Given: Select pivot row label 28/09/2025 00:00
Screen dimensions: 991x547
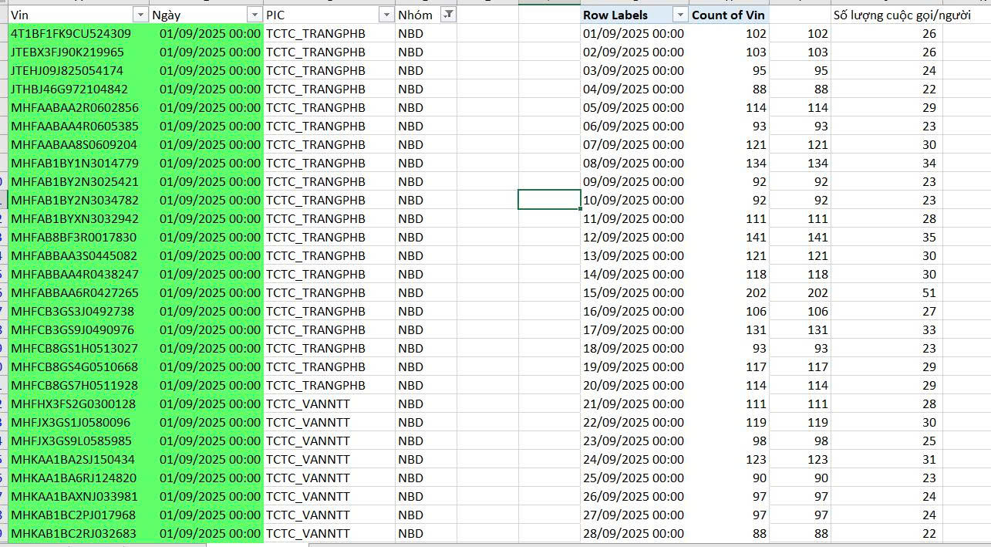Looking at the screenshot, I should 634,533.
